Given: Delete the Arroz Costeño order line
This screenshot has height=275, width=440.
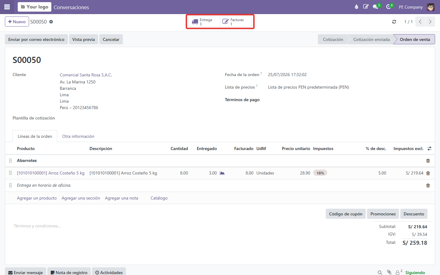Looking at the screenshot, I should (428, 173).
